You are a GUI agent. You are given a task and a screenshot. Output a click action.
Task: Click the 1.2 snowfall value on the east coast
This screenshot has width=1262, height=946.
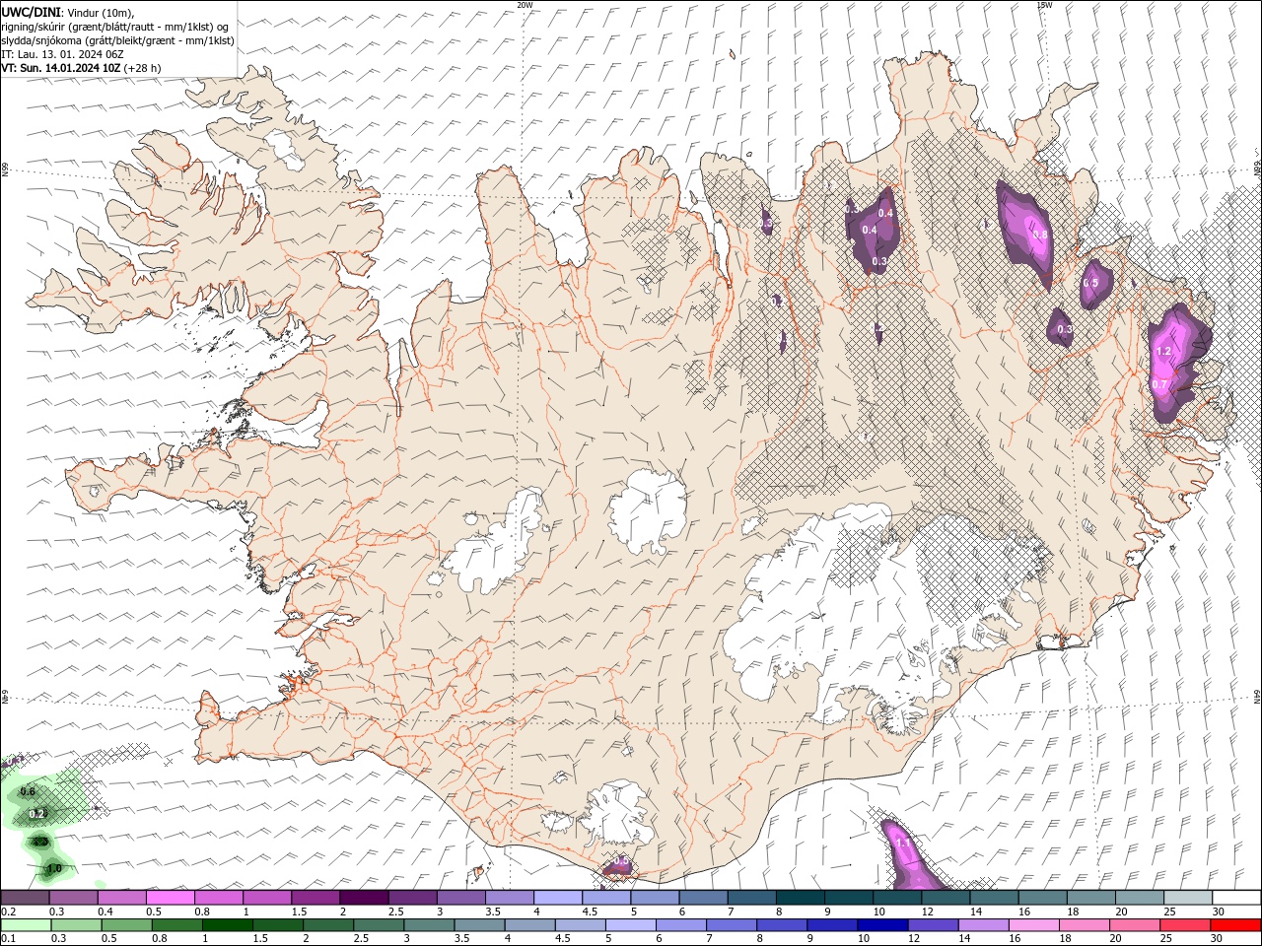[x=1163, y=351]
